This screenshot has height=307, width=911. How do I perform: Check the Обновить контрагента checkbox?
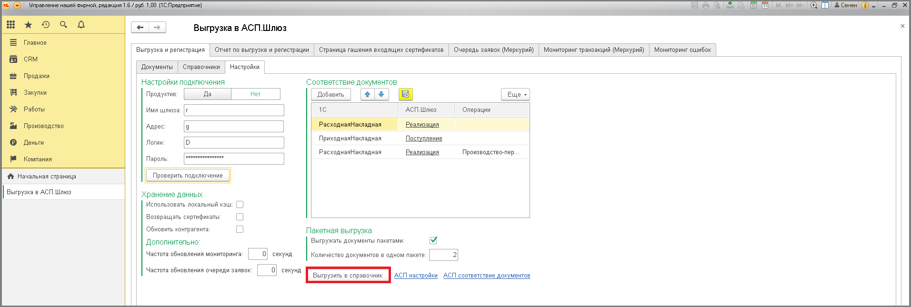click(x=240, y=229)
